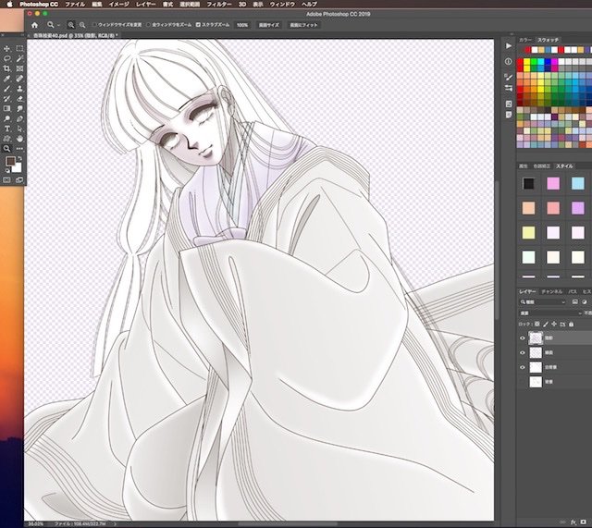Select the Hand tool
Viewport: 592px width, 528px height.
pos(19,139)
